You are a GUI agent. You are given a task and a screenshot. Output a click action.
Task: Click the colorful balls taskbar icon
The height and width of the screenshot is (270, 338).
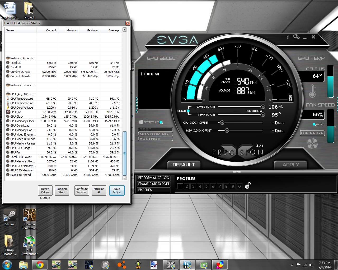pyautogui.click(x=220, y=265)
